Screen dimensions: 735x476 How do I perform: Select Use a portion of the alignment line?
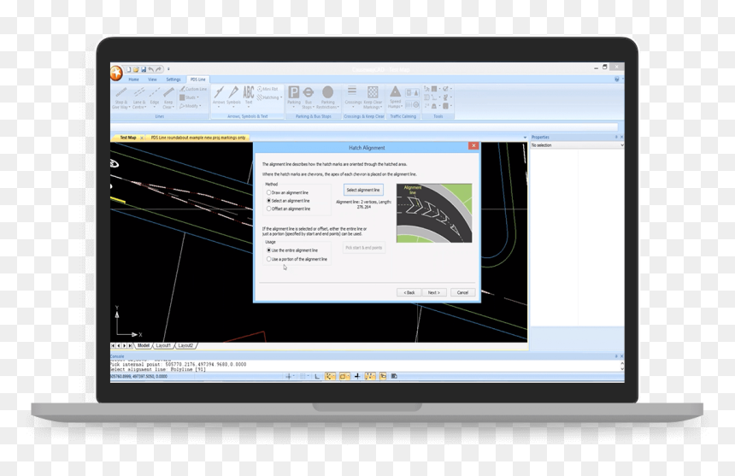coord(297,259)
